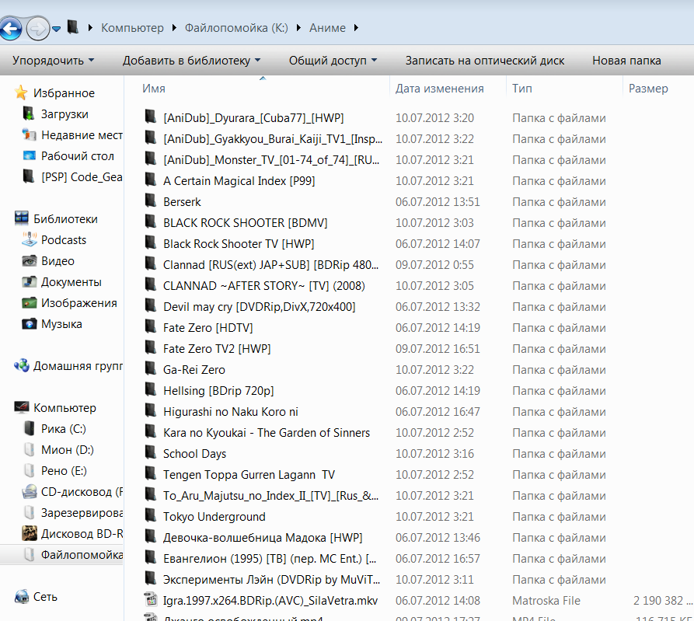Click the Аниме breadcrumb segment
Screen dimensions: 694x621
327,28
